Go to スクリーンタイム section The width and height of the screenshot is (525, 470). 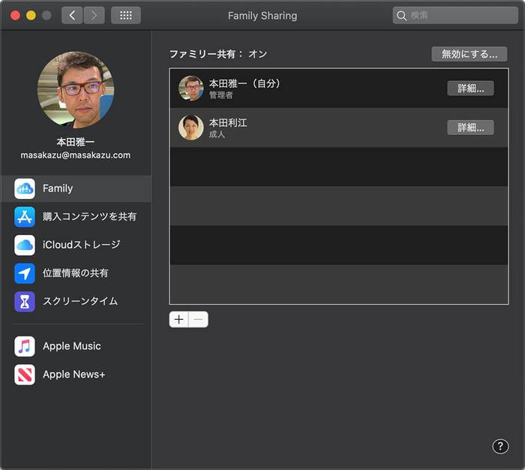80,301
